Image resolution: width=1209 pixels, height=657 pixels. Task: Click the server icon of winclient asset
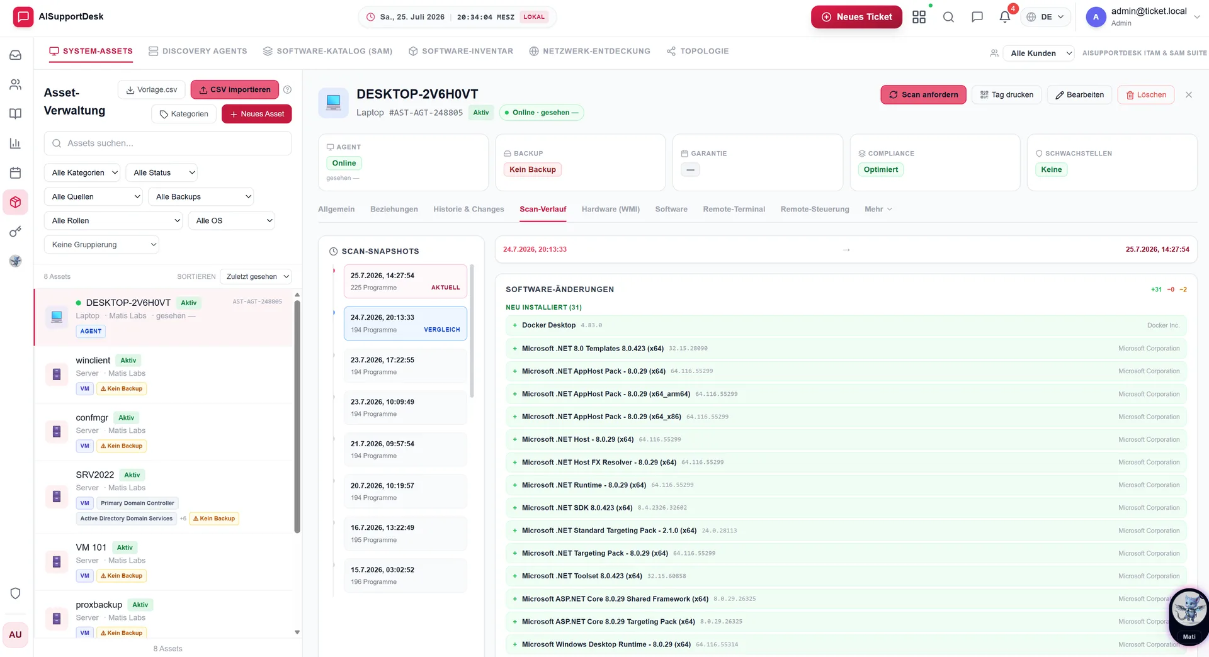(57, 374)
